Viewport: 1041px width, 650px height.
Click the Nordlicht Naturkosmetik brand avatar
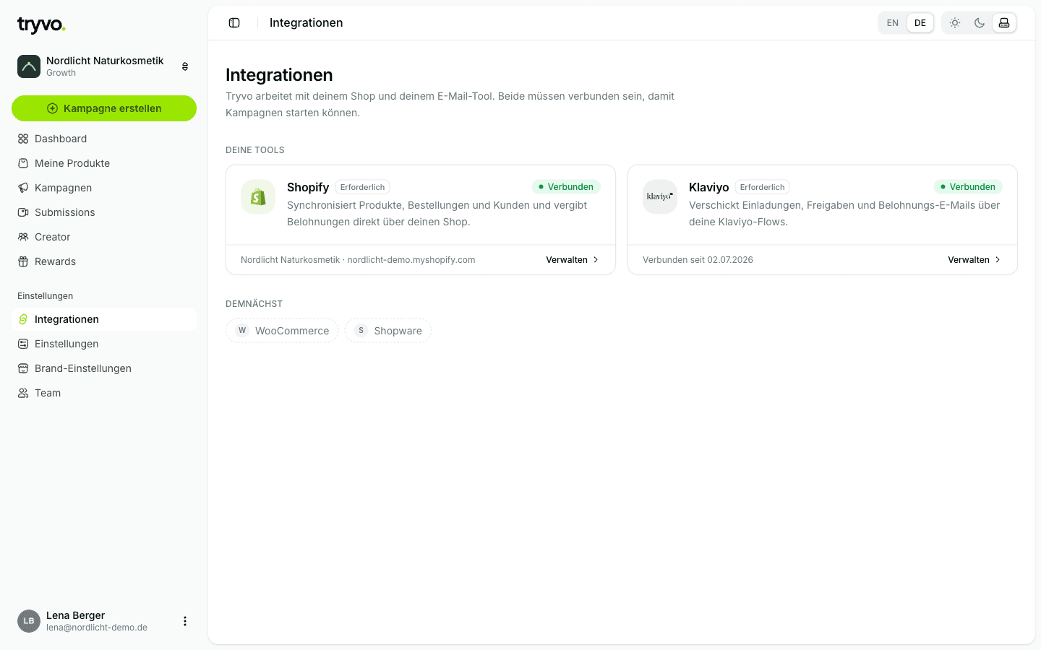point(29,66)
